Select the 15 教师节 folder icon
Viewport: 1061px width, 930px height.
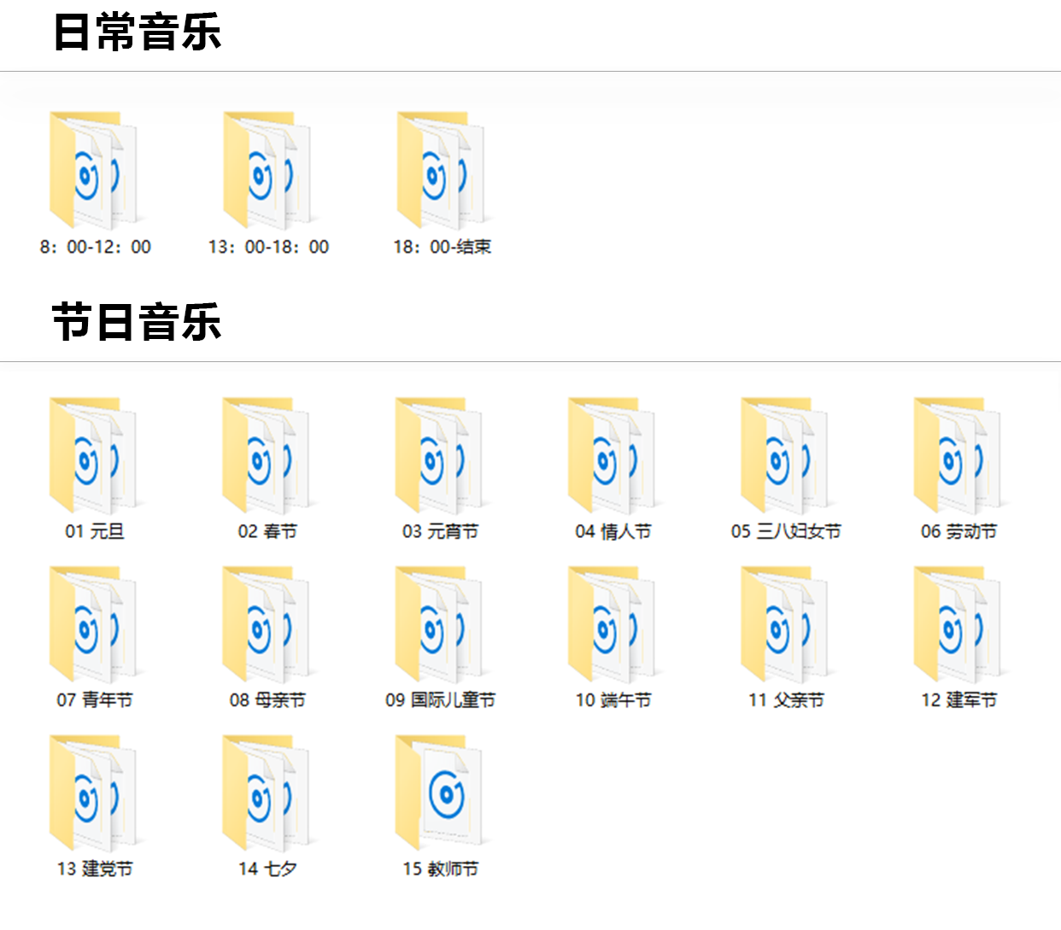coord(440,794)
